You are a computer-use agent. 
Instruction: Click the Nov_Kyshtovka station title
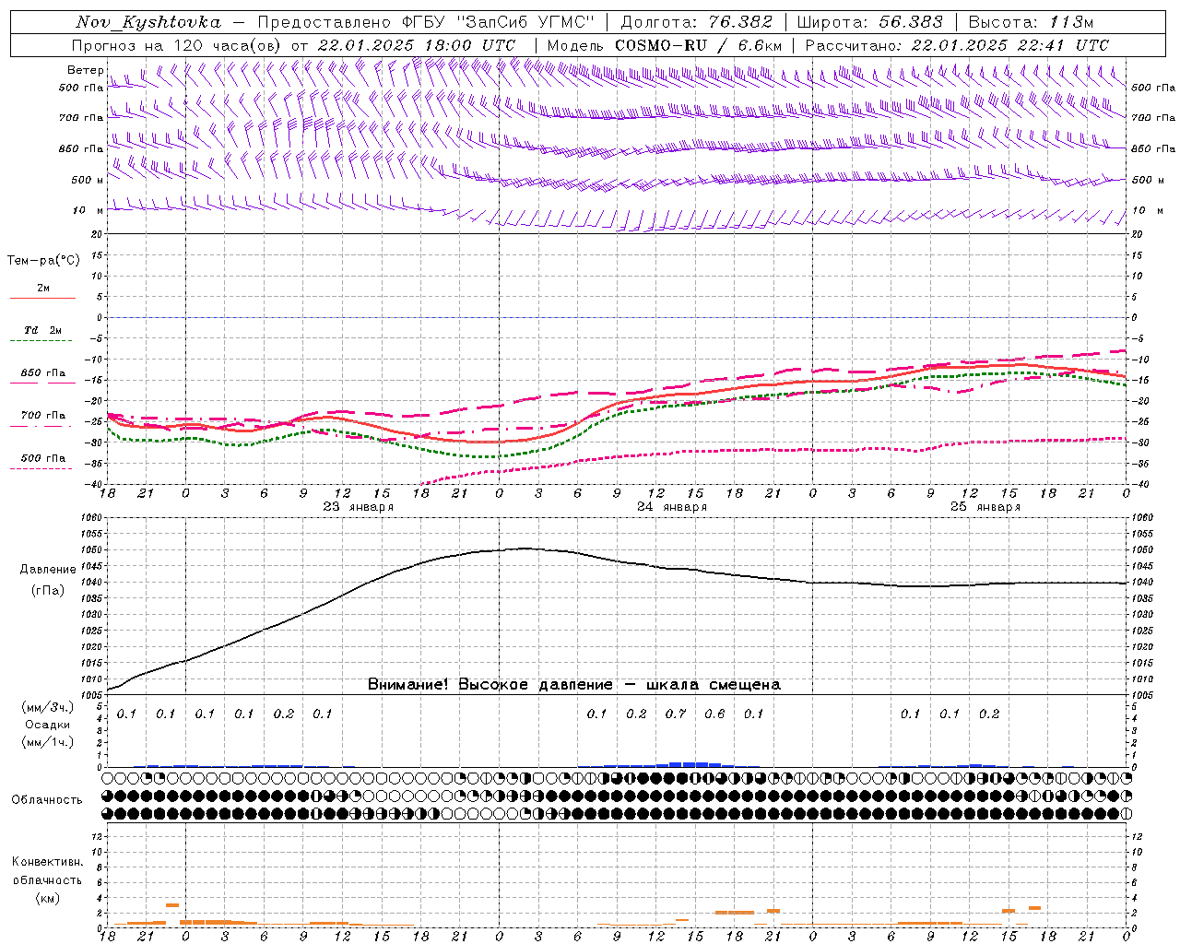148,22
